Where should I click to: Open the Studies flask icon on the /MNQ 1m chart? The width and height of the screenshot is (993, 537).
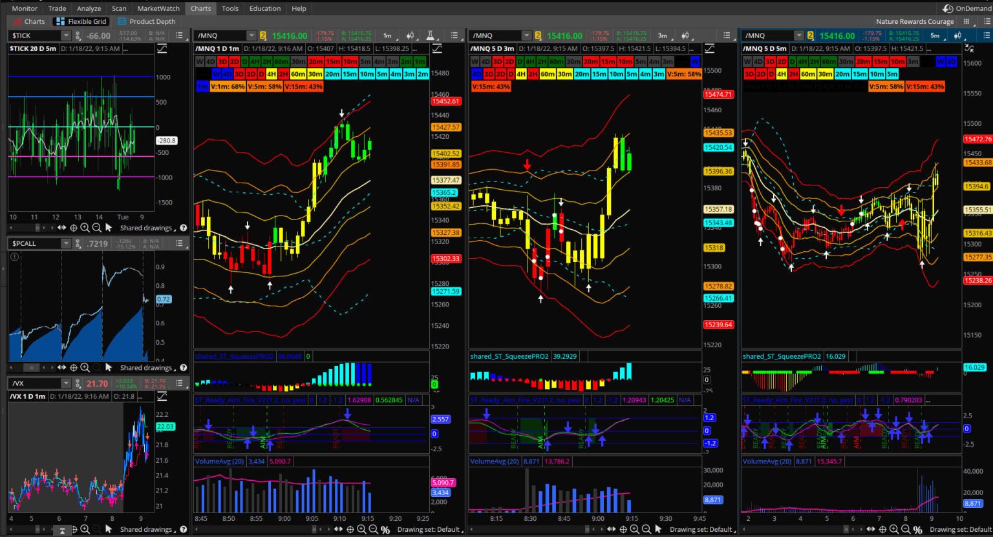coord(430,36)
